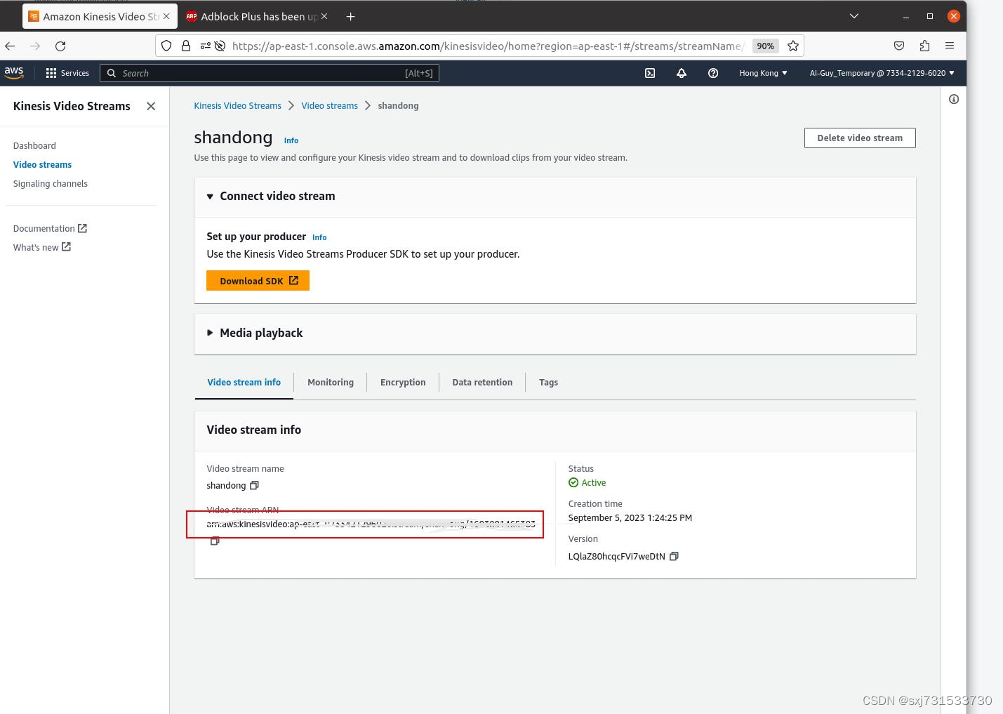Open the Pocket save icon in Firefox
This screenshot has height=714, width=1003.
[x=899, y=46]
